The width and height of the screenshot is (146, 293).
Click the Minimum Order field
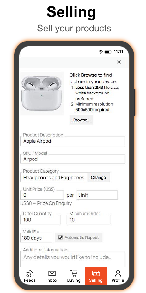(x=88, y=219)
